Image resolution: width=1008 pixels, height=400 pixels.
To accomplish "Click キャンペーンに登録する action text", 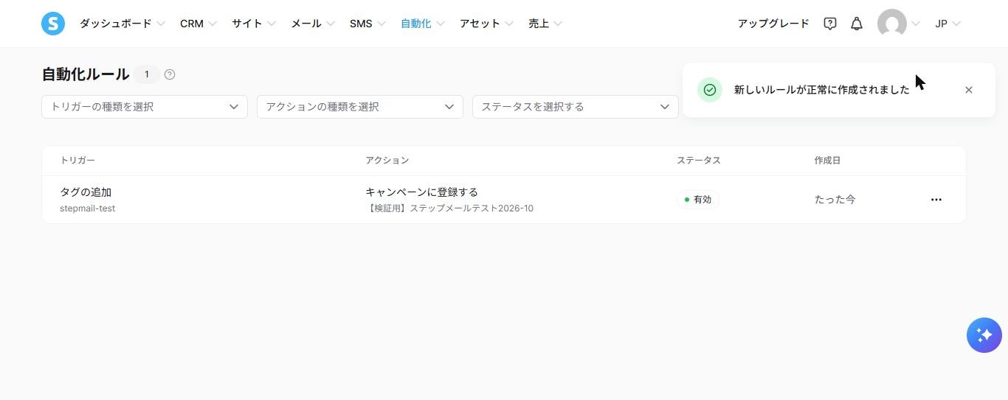I will pos(422,192).
